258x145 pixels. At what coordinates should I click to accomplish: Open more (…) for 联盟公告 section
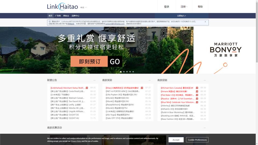(94, 80)
